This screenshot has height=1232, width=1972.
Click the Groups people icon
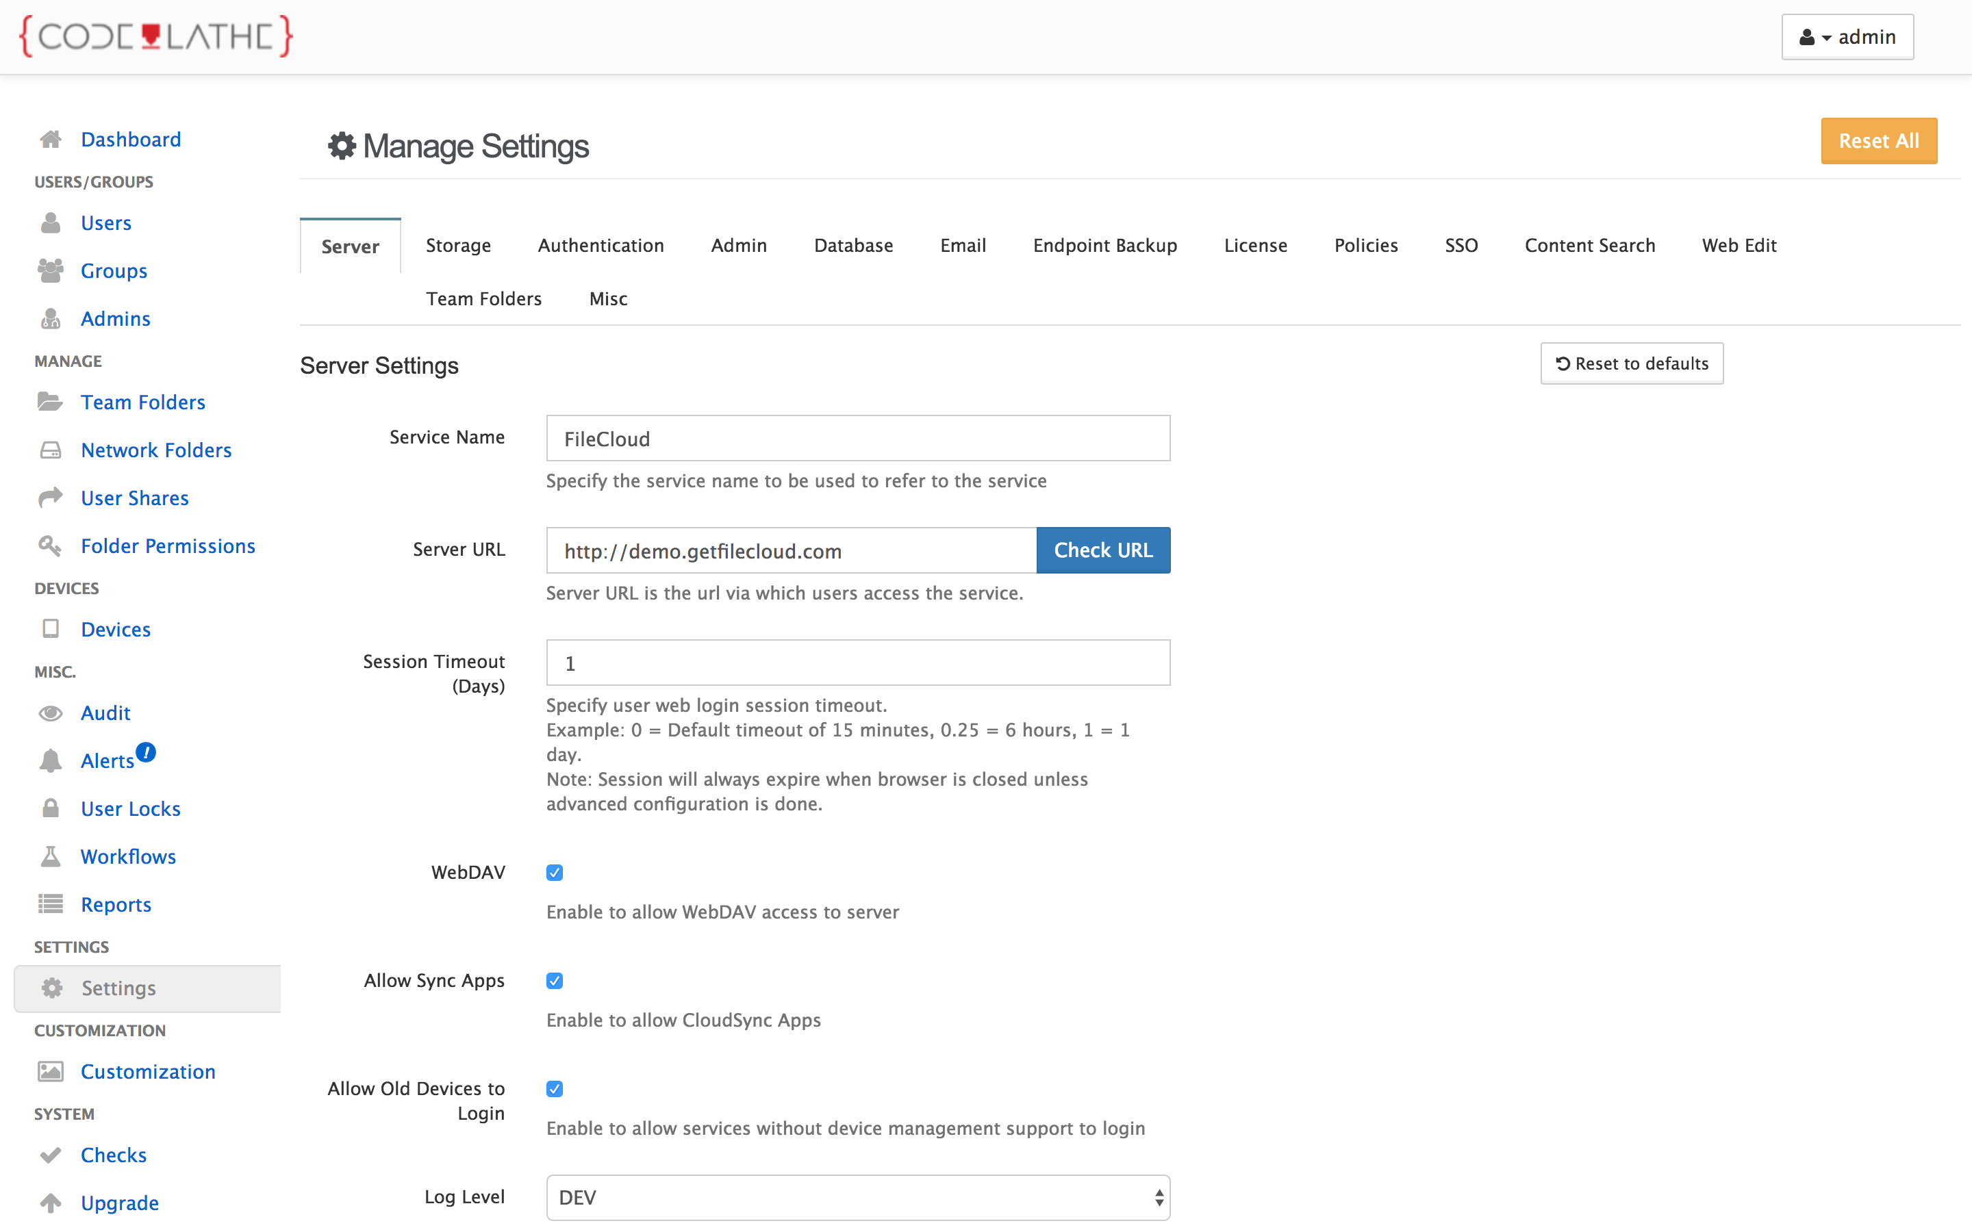click(x=51, y=270)
